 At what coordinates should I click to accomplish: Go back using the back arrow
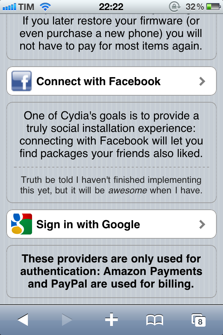tap(23, 319)
